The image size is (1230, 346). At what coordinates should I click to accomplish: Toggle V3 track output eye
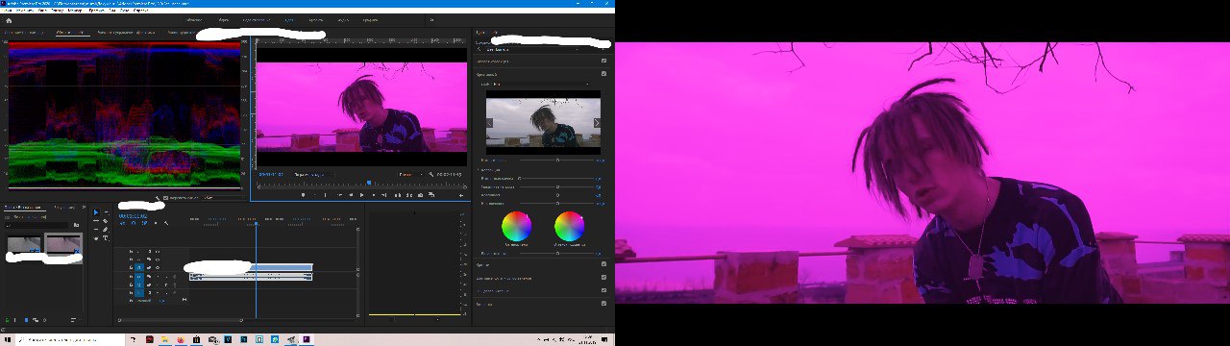click(158, 251)
